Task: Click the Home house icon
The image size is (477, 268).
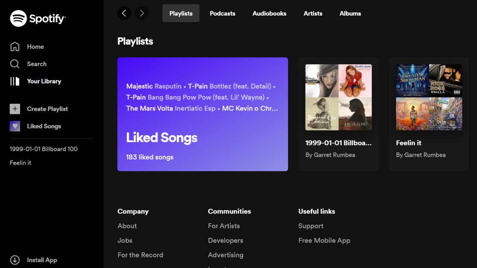Action: click(x=15, y=47)
